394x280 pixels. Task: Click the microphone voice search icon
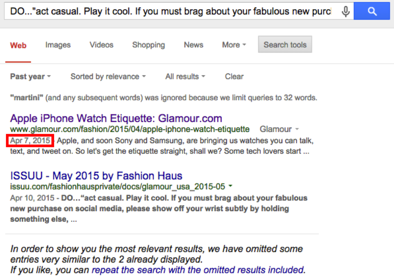[346, 11]
